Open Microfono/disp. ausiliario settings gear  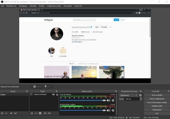(x=113, y=110)
